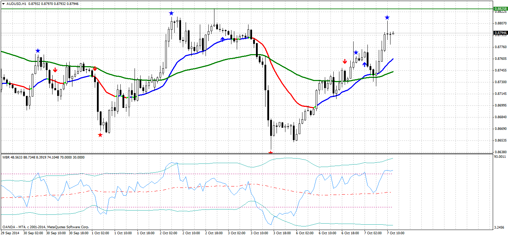Click the blue star above the 6 Oct 18:00 candles
This screenshot has height=236, width=508.
(x=356, y=52)
